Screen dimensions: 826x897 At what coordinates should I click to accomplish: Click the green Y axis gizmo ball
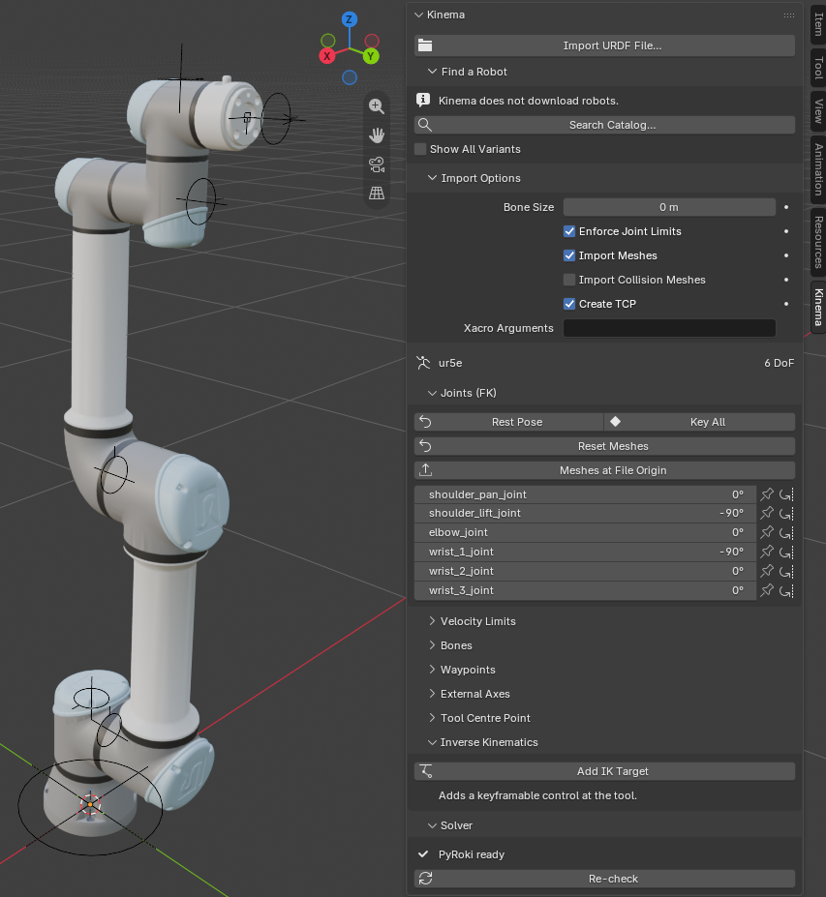(x=371, y=56)
